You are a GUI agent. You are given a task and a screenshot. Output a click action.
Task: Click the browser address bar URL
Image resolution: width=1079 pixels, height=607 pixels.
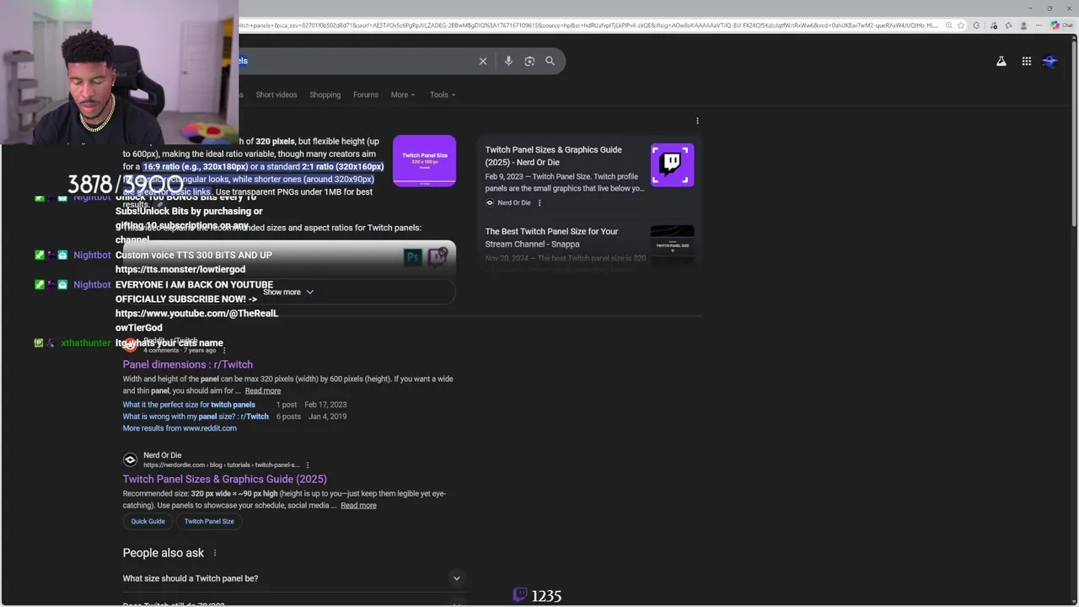pyautogui.click(x=588, y=25)
